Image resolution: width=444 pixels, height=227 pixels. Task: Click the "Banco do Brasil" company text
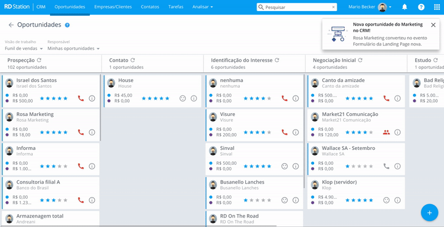[x=33, y=188]
